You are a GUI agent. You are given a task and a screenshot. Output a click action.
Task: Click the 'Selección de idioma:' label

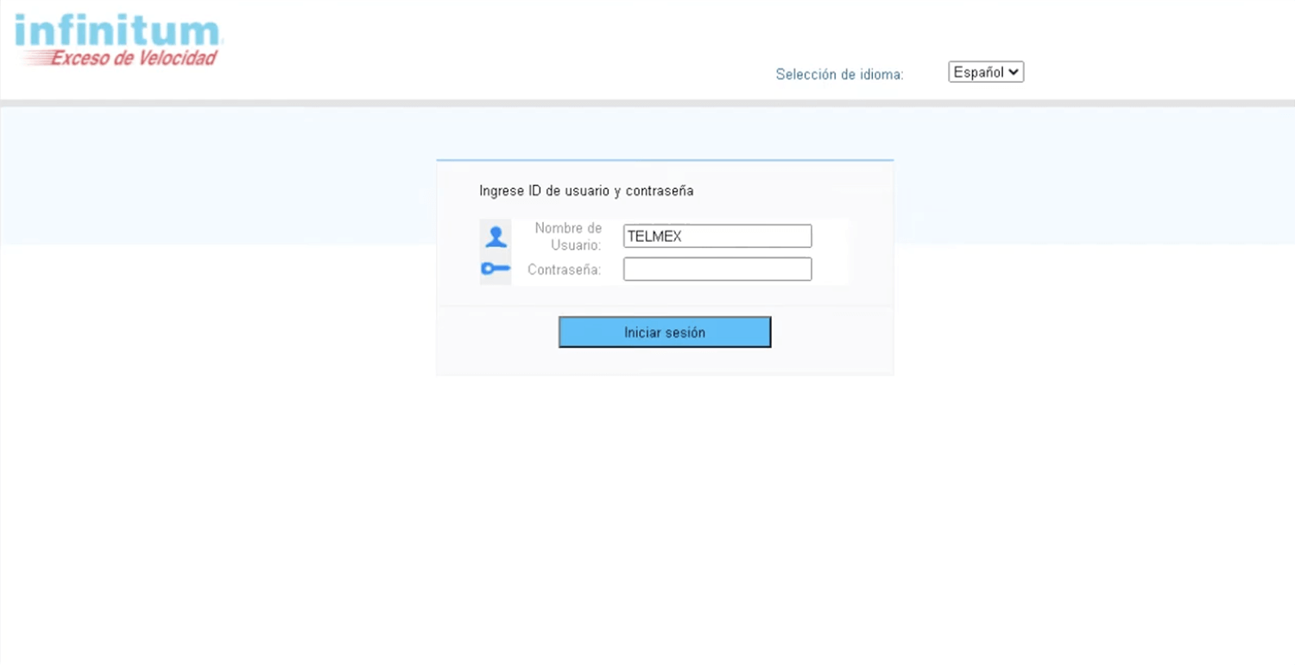coord(839,74)
